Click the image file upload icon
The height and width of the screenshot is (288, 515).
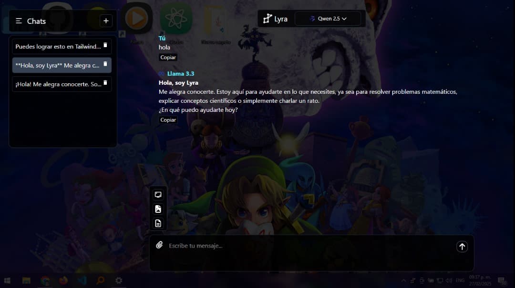(x=158, y=209)
